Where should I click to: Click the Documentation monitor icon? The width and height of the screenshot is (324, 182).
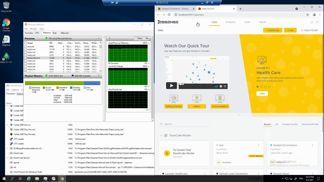point(220,99)
